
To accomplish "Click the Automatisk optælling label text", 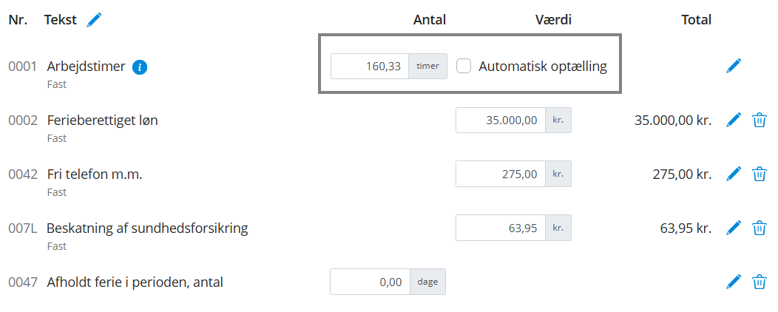I will tap(542, 66).
